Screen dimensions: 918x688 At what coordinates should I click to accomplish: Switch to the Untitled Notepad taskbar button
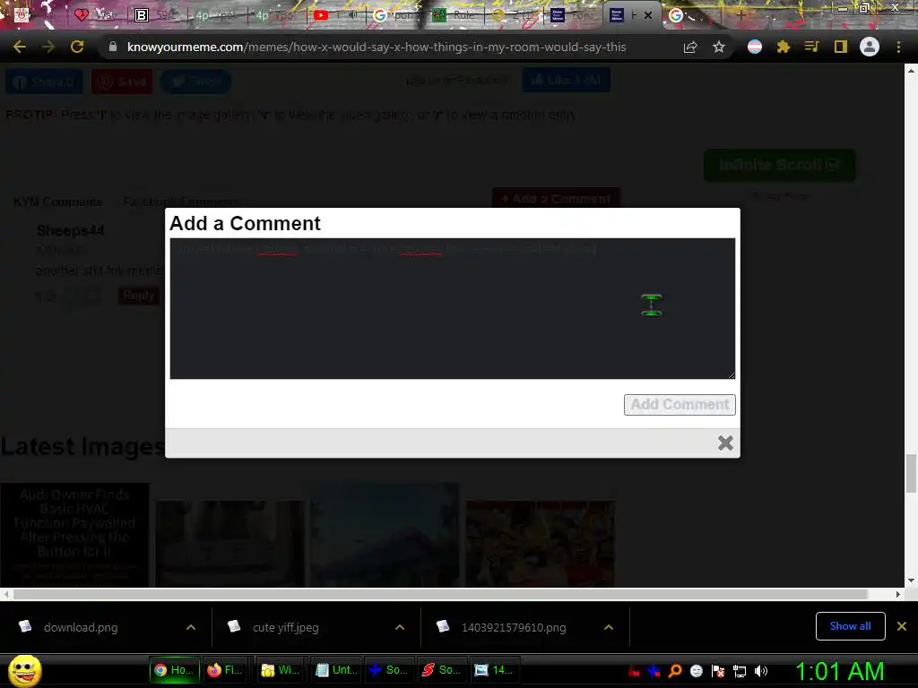(x=336, y=670)
